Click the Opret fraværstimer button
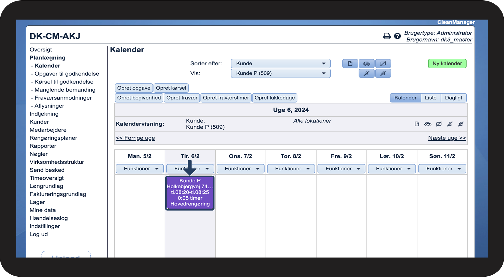504x277 pixels. pos(226,98)
